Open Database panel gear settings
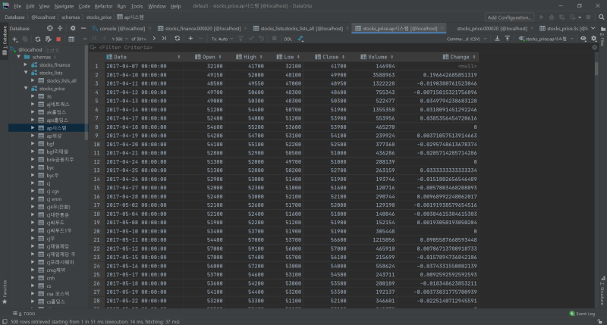Viewport: 607px width, 325px height. [73, 28]
